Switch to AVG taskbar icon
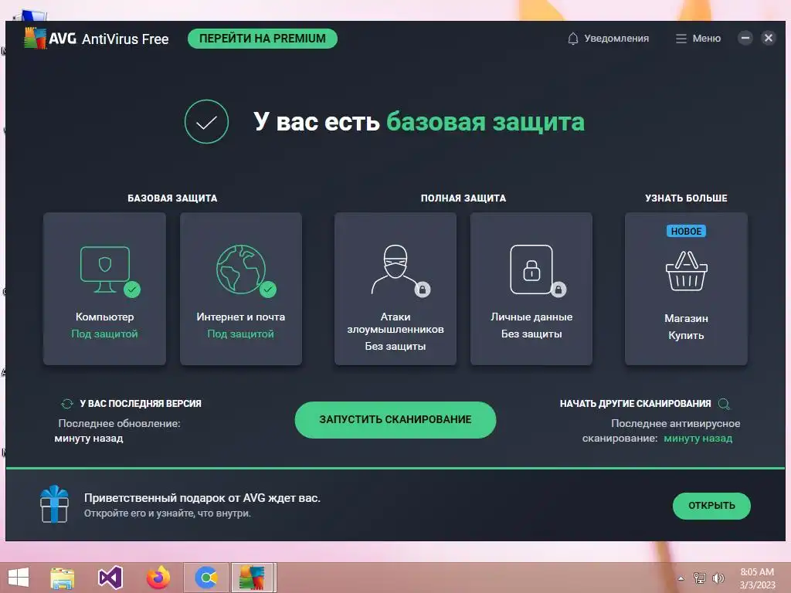 click(x=252, y=578)
